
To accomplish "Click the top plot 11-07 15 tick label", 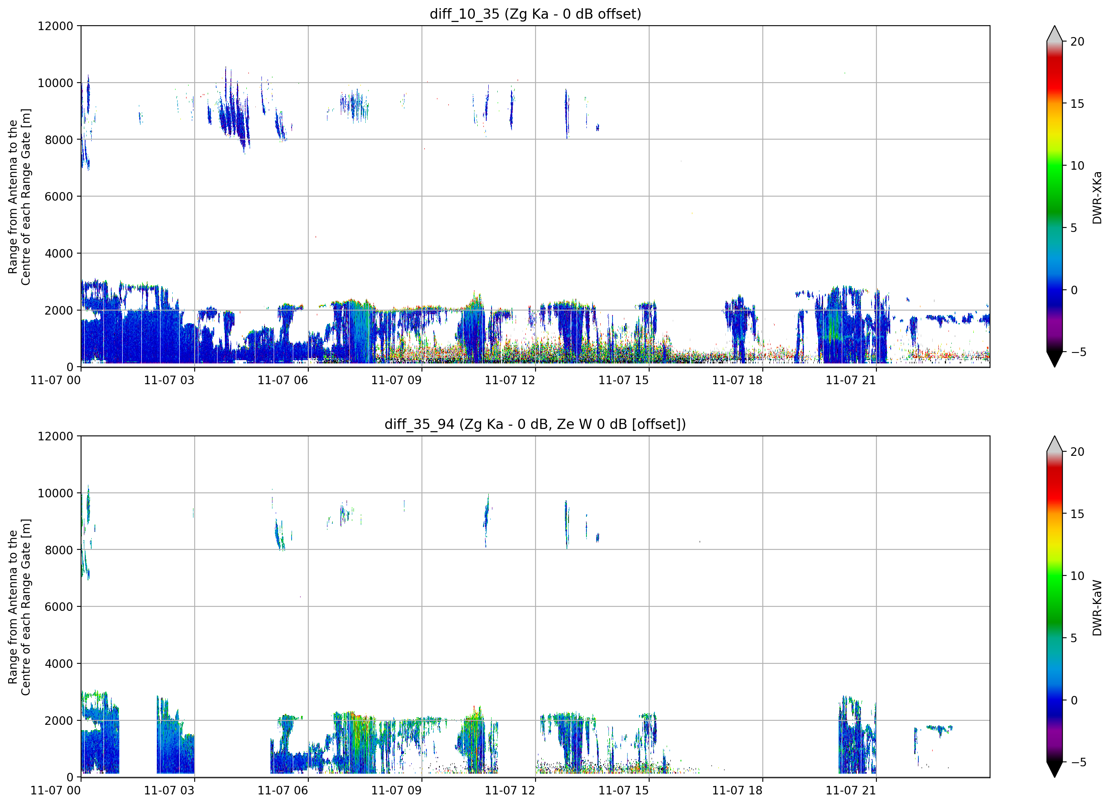I will (x=624, y=381).
